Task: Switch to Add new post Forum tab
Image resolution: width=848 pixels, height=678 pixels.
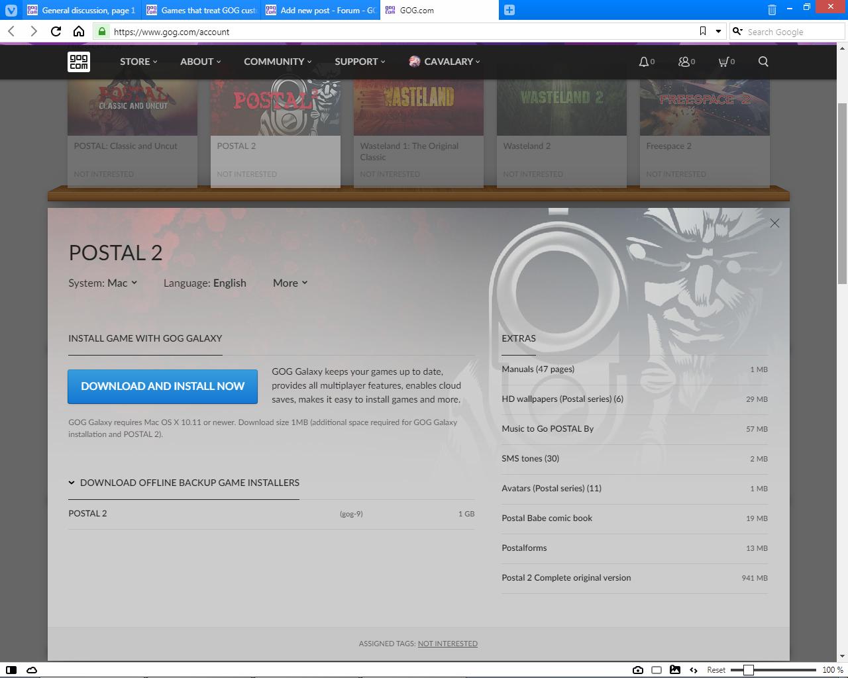Action: [x=321, y=10]
